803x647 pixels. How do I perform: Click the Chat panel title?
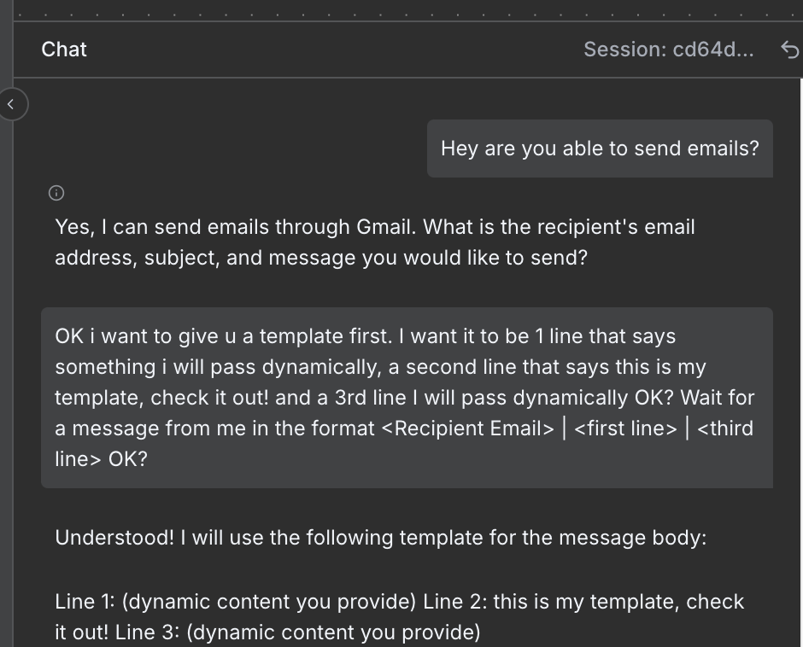tap(64, 50)
